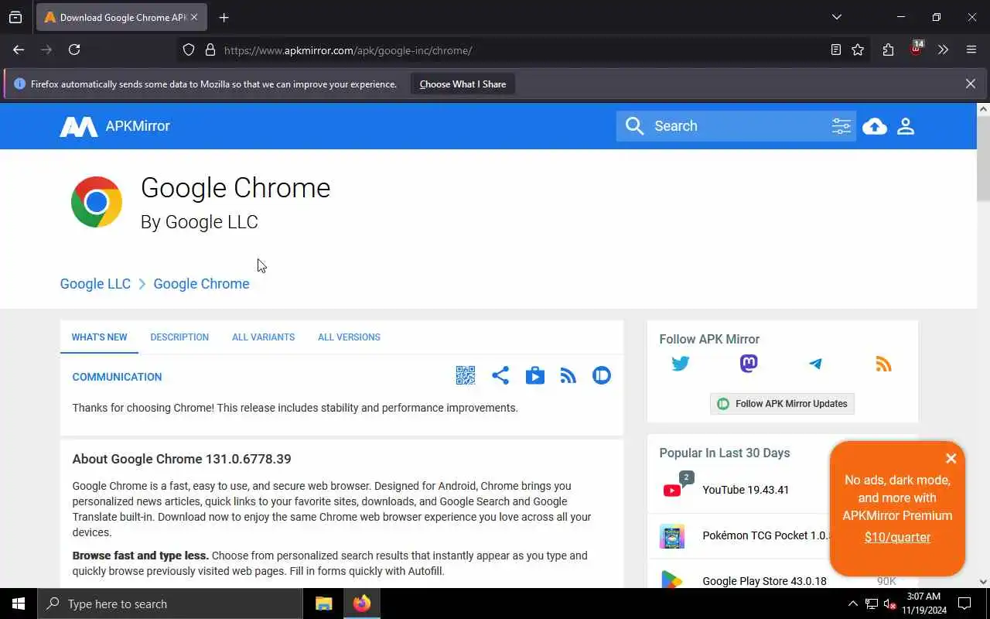This screenshot has height=619, width=990.
Task: Click the muted volume tray icon
Action: (x=889, y=604)
